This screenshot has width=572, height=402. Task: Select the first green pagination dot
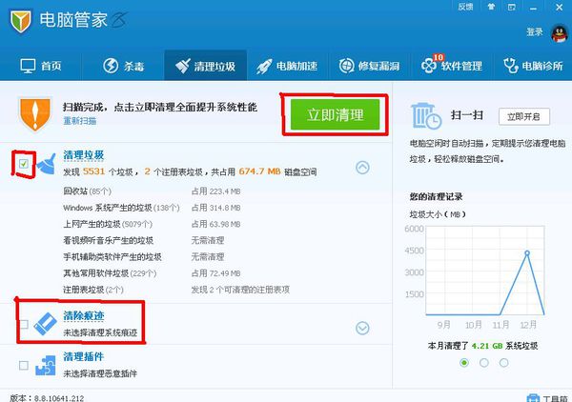pos(464,363)
